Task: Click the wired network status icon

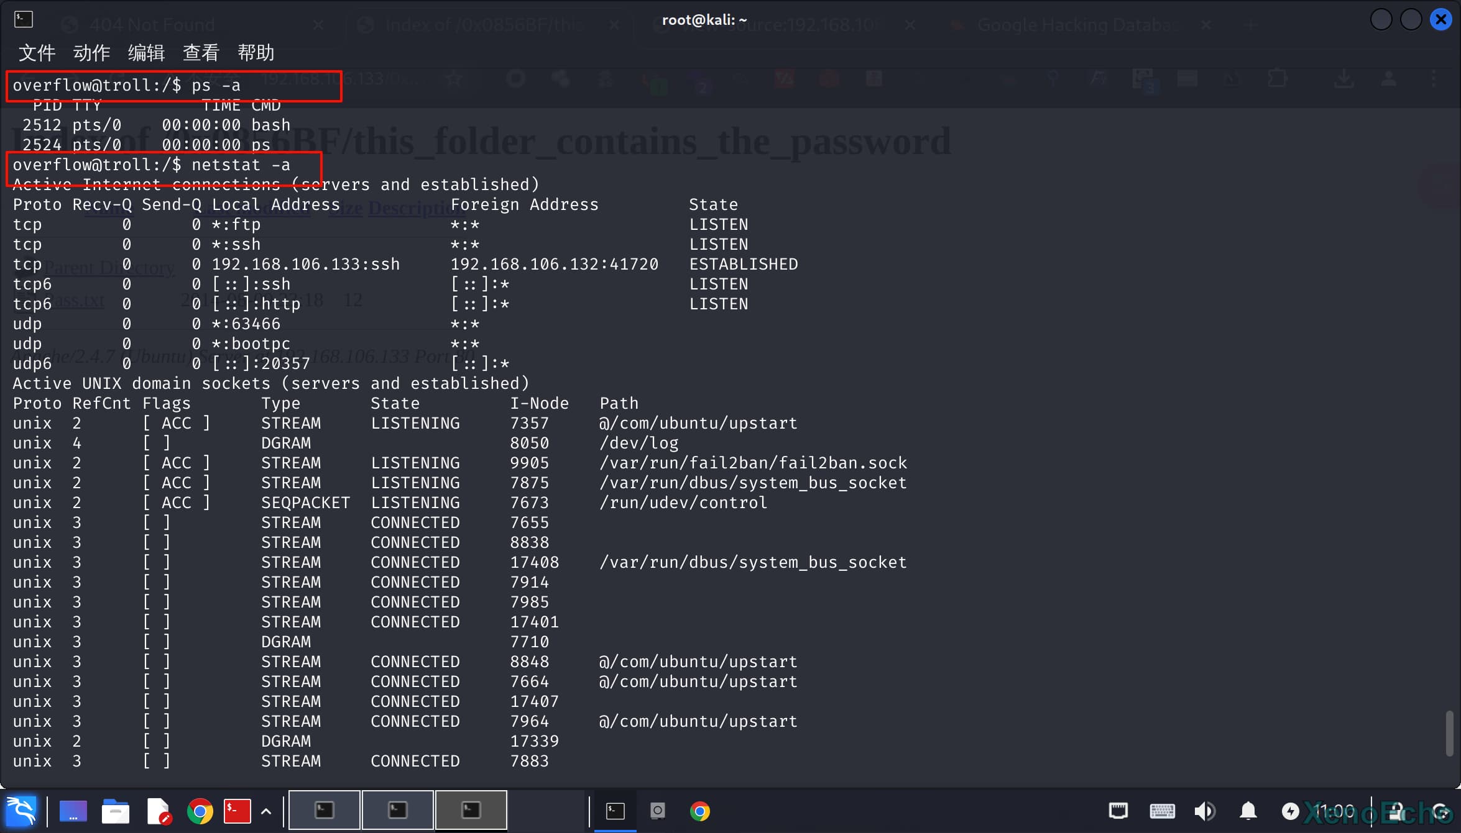Action: click(1118, 811)
